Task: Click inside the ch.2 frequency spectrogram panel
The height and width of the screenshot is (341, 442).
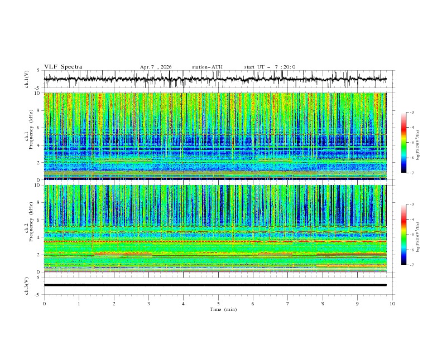Action: tap(215, 228)
